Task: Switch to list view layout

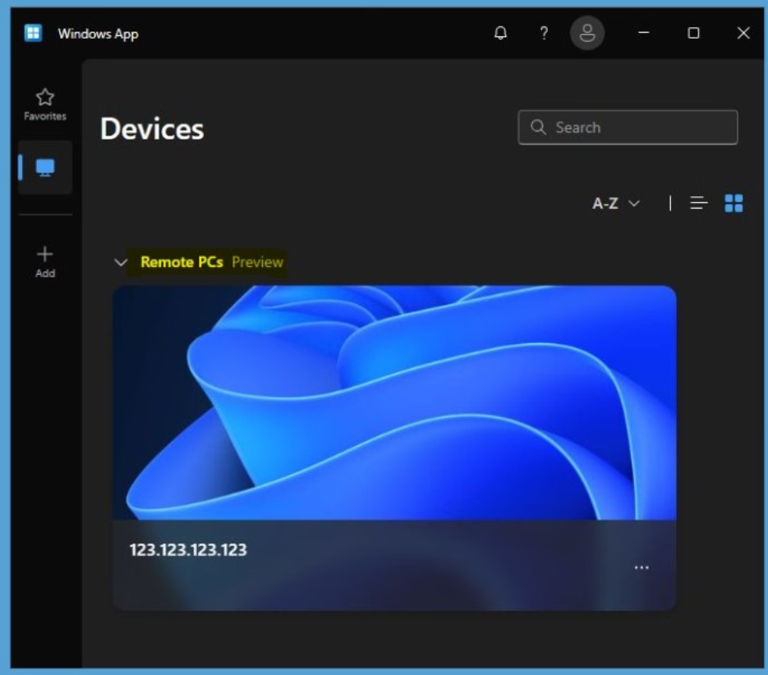Action: [x=698, y=203]
